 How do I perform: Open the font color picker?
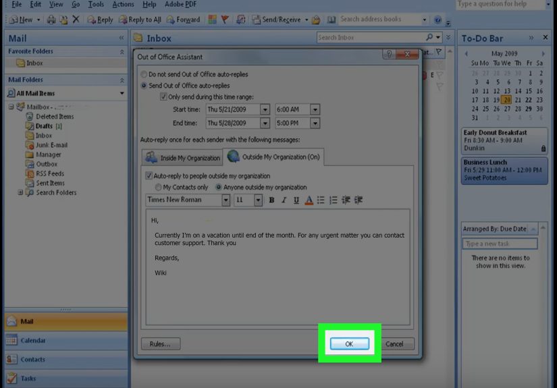click(309, 200)
